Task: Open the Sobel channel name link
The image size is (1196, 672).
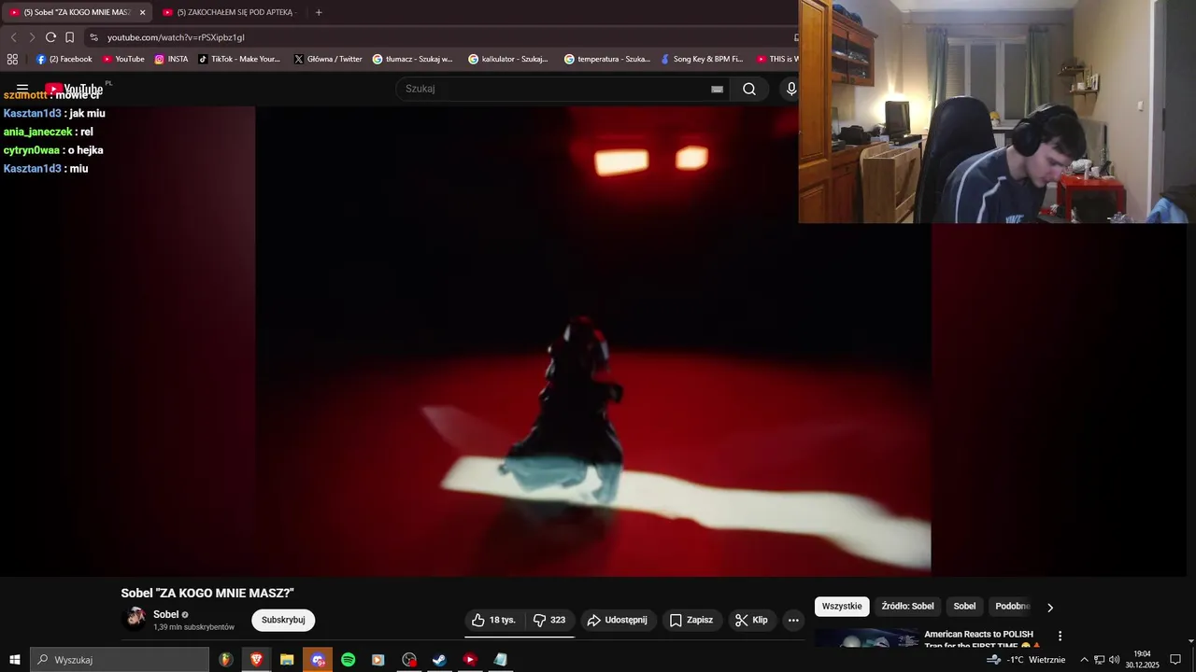Action: click(x=165, y=614)
